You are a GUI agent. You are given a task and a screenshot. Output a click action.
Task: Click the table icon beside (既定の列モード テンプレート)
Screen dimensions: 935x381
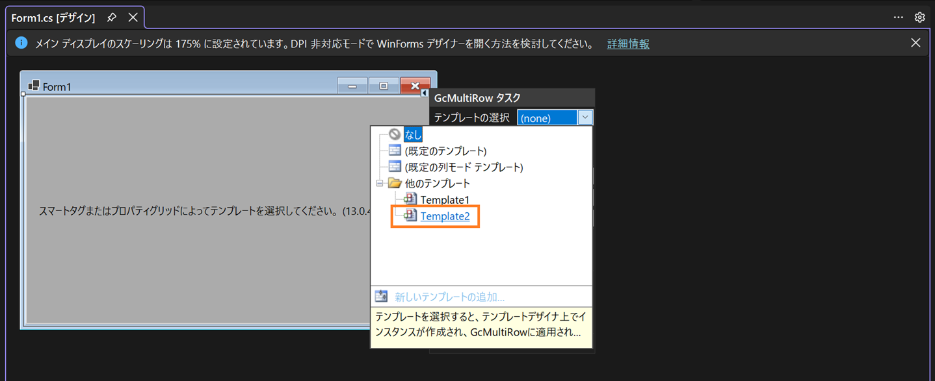[395, 167]
